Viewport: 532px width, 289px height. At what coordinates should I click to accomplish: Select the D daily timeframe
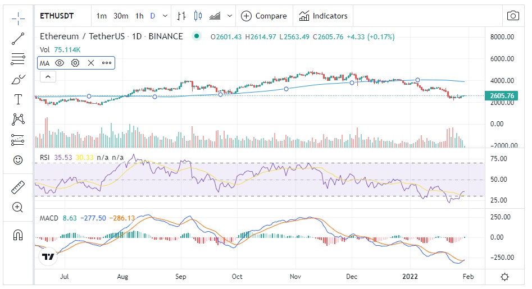tap(153, 16)
